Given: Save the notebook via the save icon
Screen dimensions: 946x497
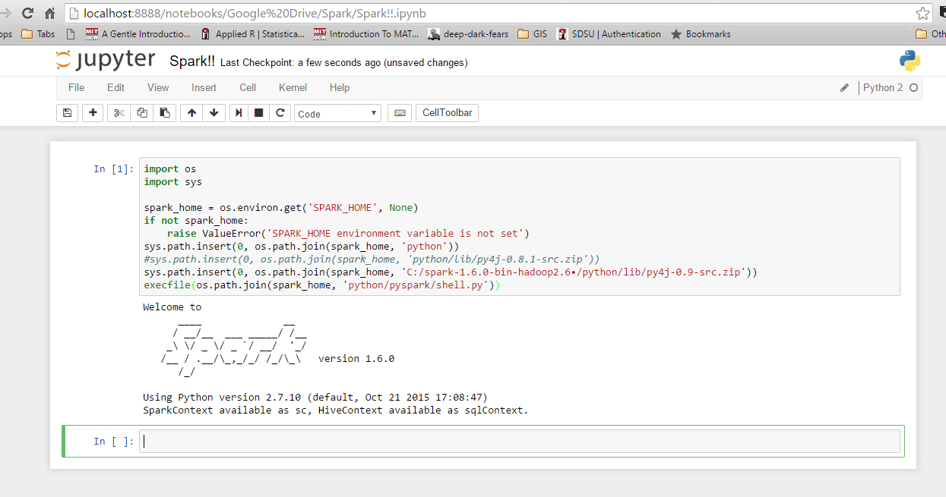Looking at the screenshot, I should (67, 112).
